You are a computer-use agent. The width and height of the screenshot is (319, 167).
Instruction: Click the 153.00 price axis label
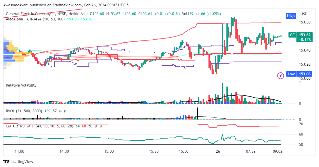coord(305,78)
